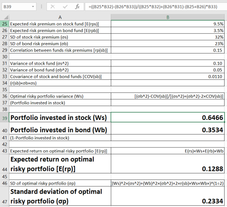Click 'SD of bond risk premium' label
This screenshot has width=227, height=207.
click(39, 43)
